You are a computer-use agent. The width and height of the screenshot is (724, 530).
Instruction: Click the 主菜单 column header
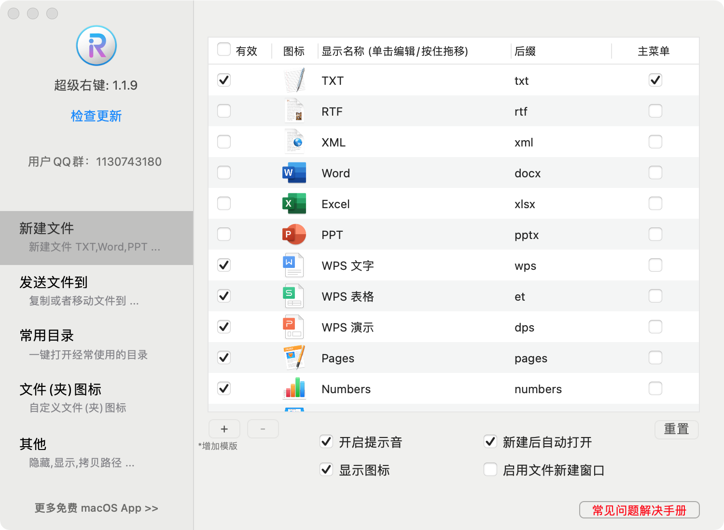click(654, 51)
